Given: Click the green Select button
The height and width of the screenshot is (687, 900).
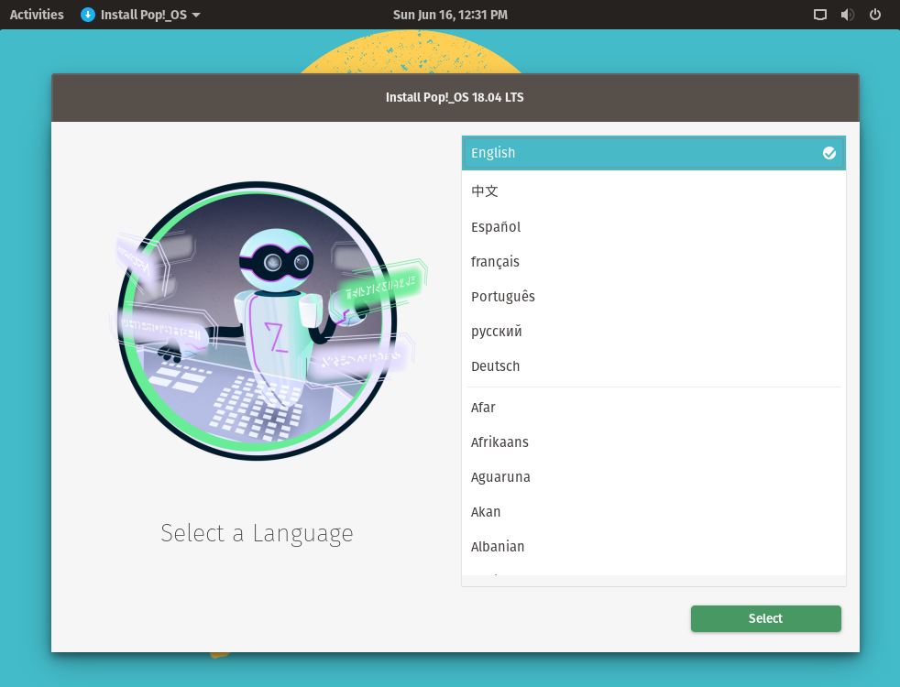Looking at the screenshot, I should point(765,619).
